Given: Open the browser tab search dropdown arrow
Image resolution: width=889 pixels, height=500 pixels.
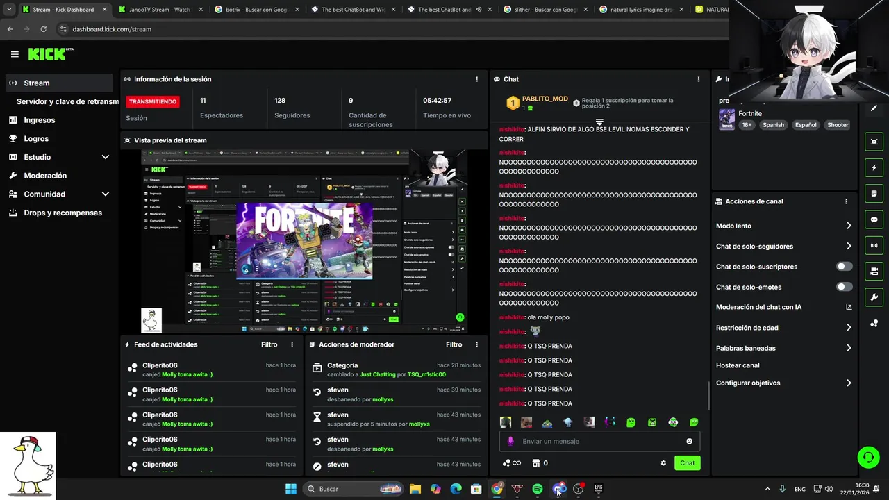Looking at the screenshot, I should click(x=9, y=10).
